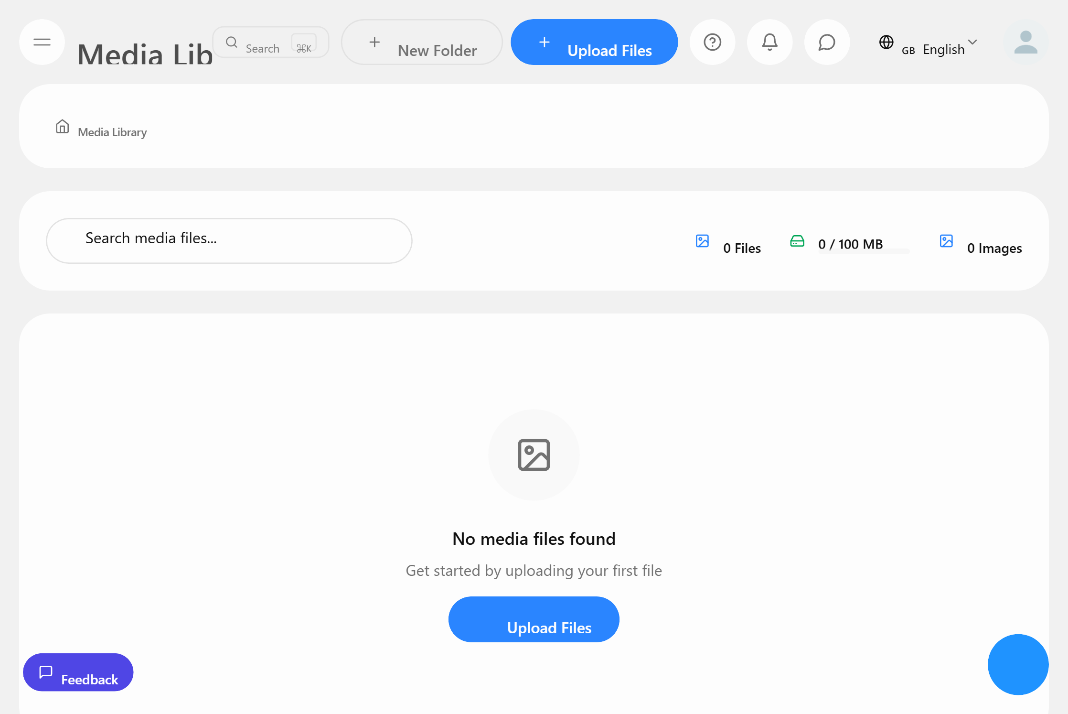Screen dimensions: 1068x714
Task: Open the chat message bubble icon
Action: (827, 42)
